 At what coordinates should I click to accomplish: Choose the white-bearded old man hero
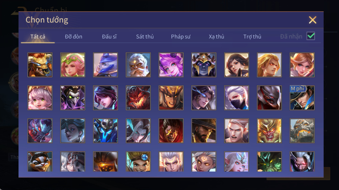[138, 65]
